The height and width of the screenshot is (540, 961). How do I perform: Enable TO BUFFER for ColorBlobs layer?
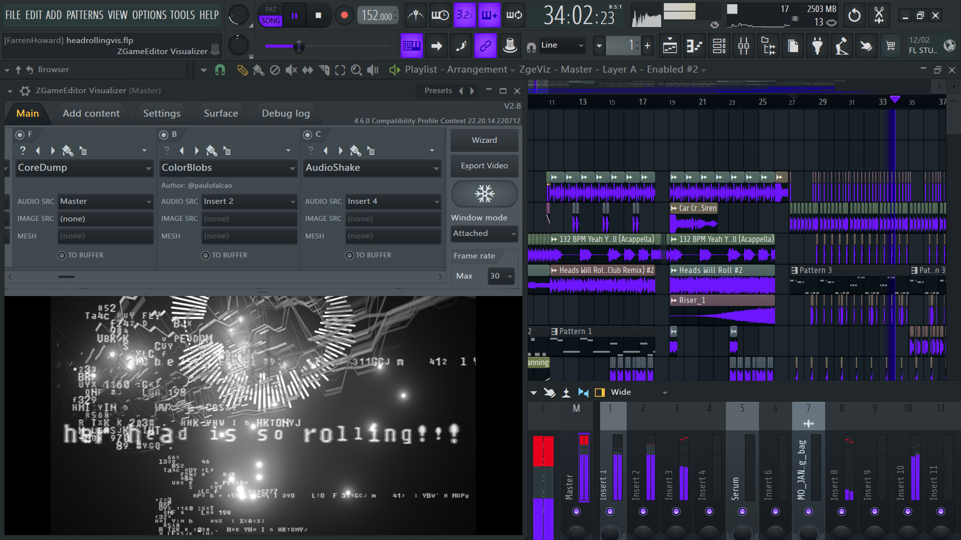(206, 255)
